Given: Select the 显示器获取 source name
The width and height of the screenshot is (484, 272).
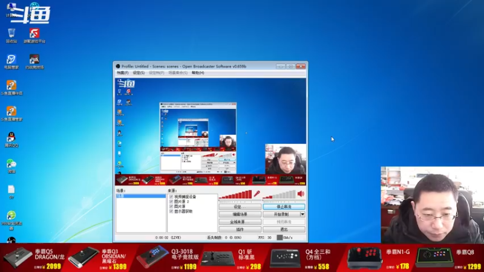Looking at the screenshot, I should click(x=183, y=211).
